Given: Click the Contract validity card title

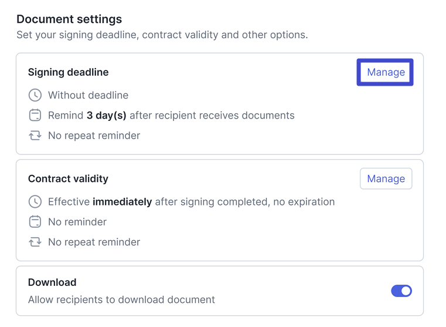Looking at the screenshot, I should [x=68, y=178].
